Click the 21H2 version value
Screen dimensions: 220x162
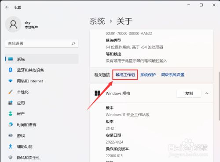click(x=110, y=128)
